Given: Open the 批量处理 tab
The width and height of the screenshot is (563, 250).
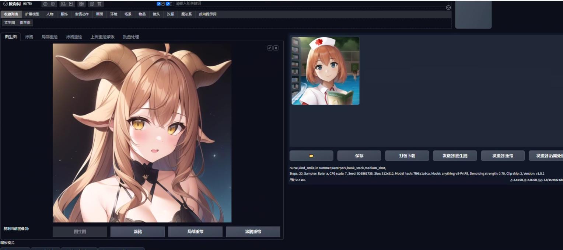Looking at the screenshot, I should click(x=131, y=37).
